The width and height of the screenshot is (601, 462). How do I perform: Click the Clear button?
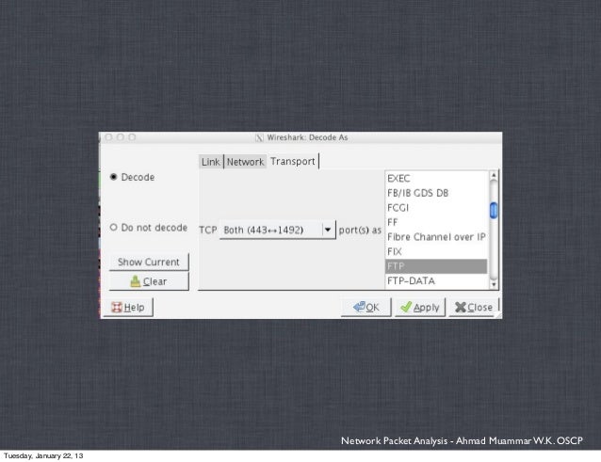point(149,281)
